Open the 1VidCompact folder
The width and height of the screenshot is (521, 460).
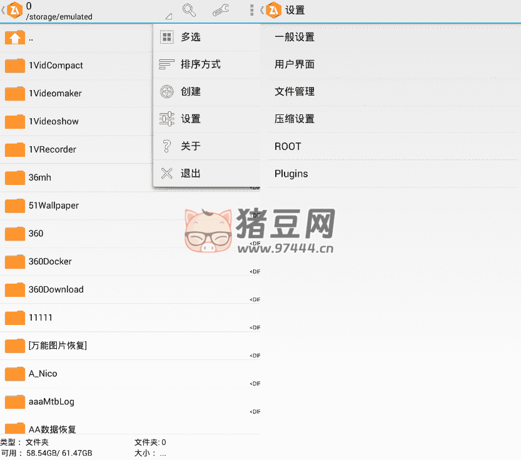point(76,66)
